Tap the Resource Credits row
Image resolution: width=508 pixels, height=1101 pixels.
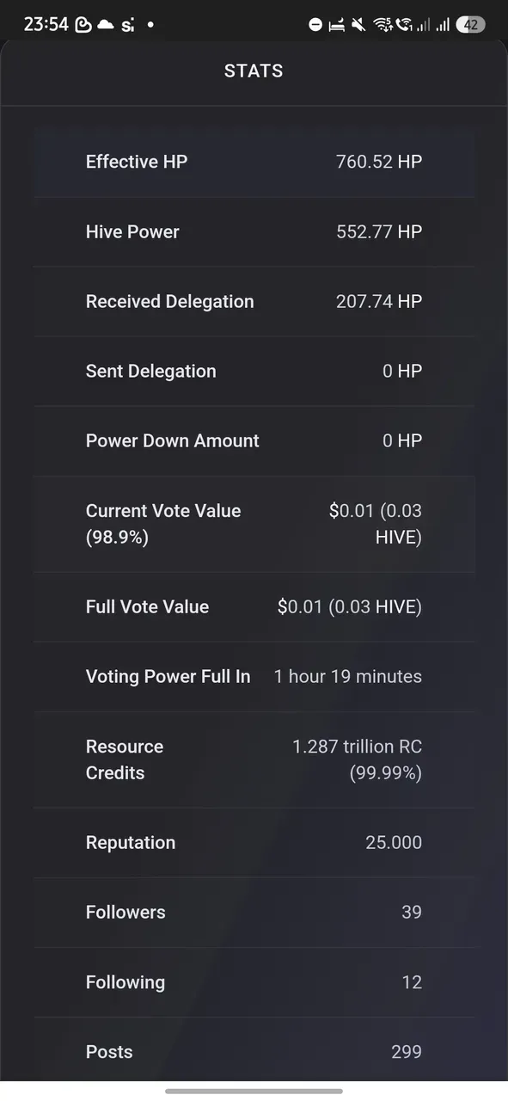click(254, 760)
